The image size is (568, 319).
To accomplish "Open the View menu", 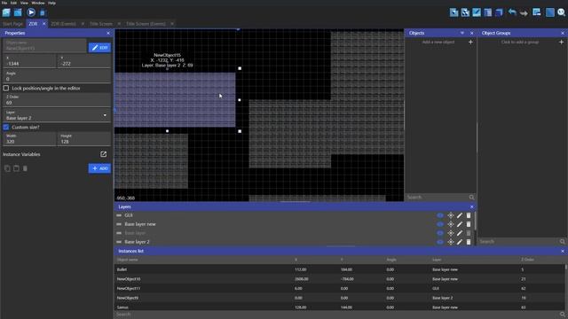I will [24, 3].
